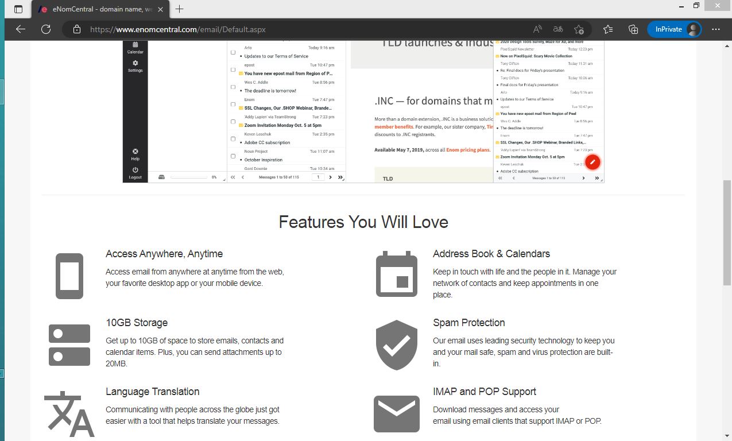
Task: Refresh the page using reload icon
Action: pos(46,29)
